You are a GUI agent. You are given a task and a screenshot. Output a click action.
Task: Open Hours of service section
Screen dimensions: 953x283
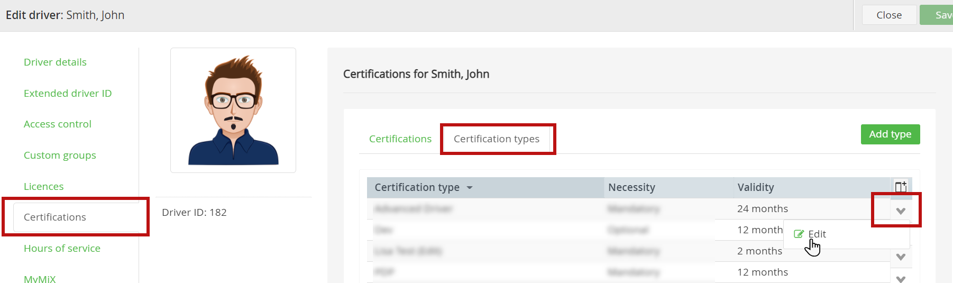62,248
